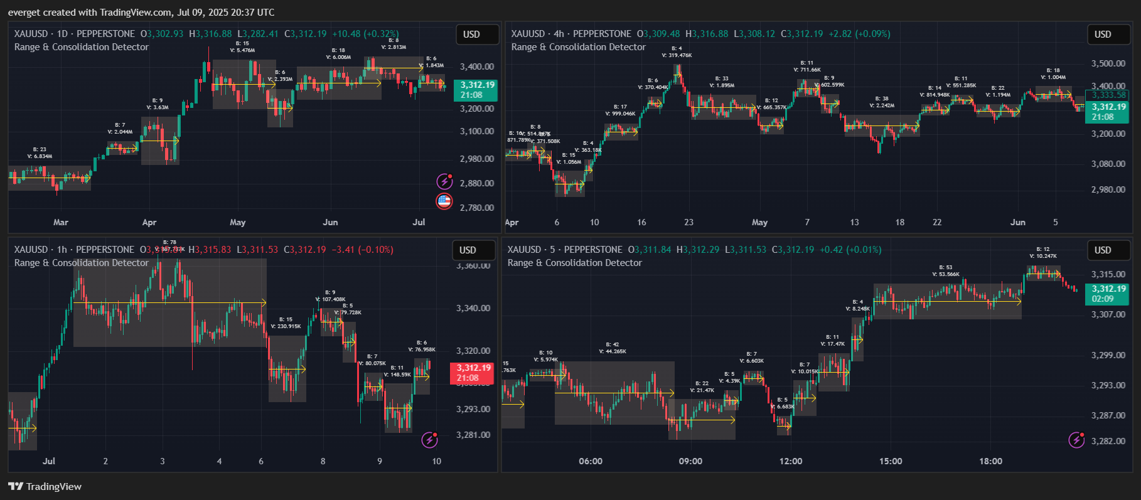Screen dimensions: 1141x500
Task: Click the XAUUSD · 1D · PEPPERSTONE symbol title
Action: (75, 34)
